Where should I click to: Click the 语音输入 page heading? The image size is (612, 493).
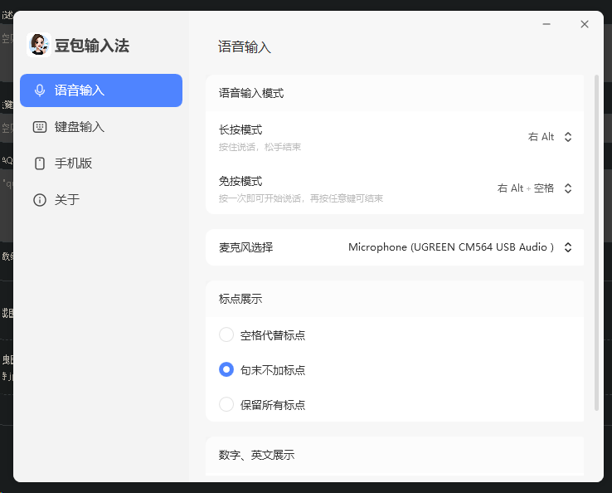click(x=244, y=46)
